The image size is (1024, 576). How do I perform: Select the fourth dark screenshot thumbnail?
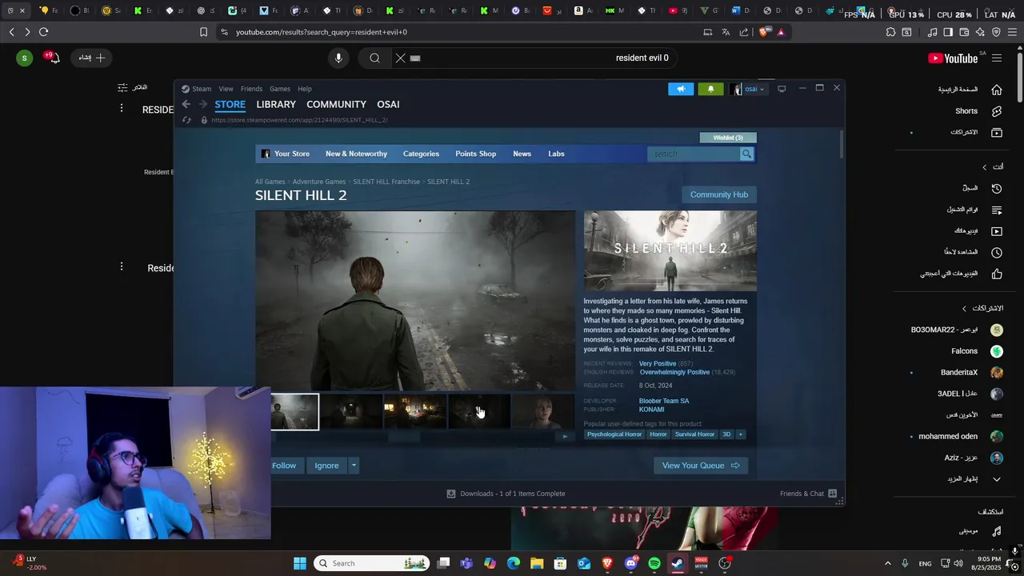tap(479, 412)
